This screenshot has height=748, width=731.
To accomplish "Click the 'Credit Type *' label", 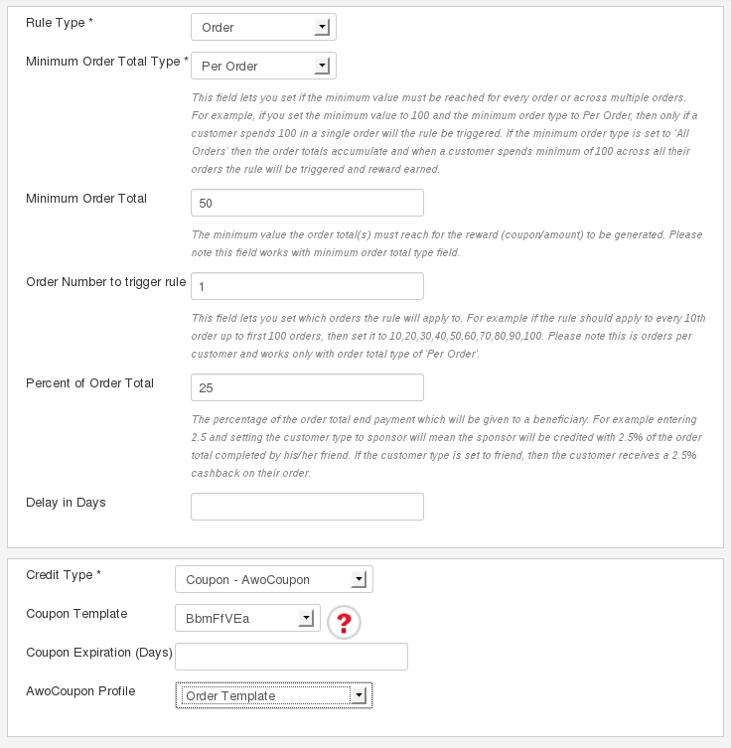I will [x=64, y=575].
